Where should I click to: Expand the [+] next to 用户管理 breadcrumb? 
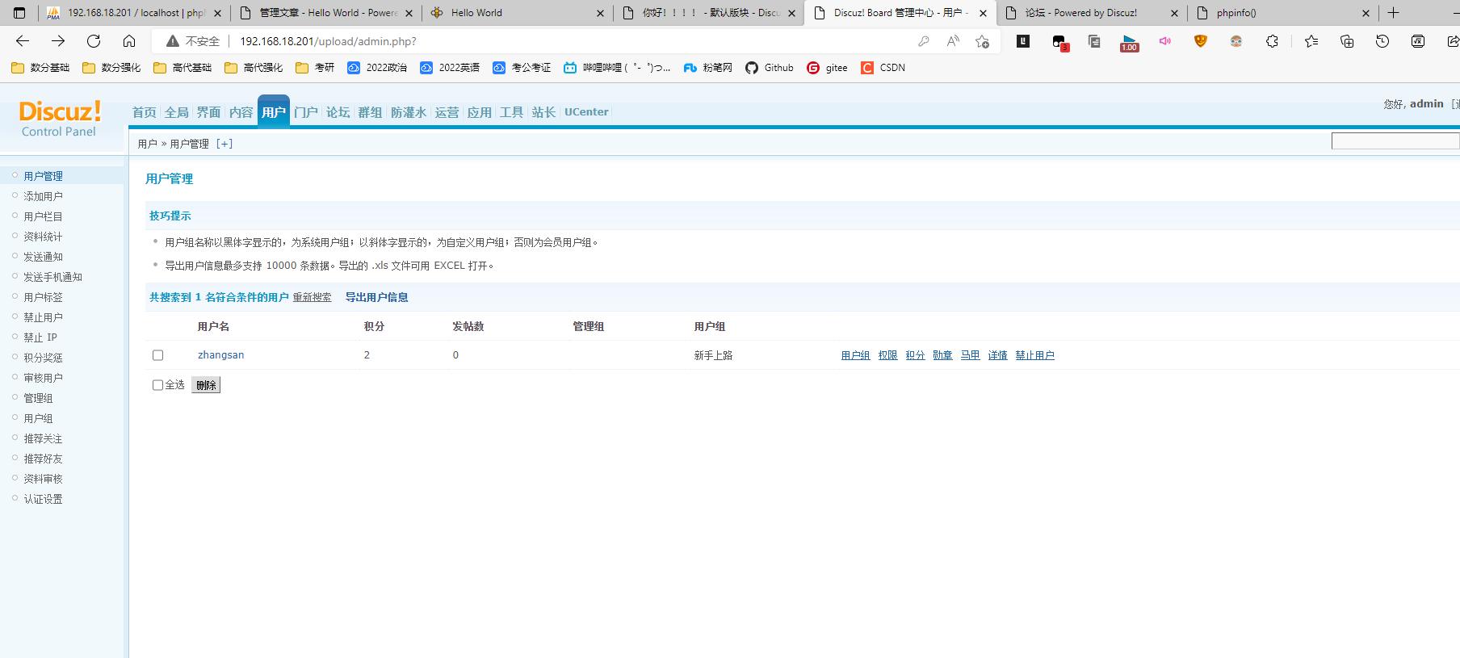tap(224, 144)
